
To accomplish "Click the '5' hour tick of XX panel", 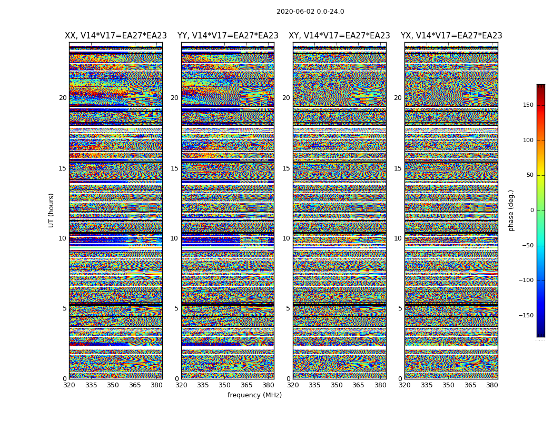I will [x=65, y=308].
